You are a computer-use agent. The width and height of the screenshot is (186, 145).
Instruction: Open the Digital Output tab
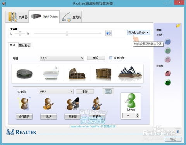tap(44, 17)
